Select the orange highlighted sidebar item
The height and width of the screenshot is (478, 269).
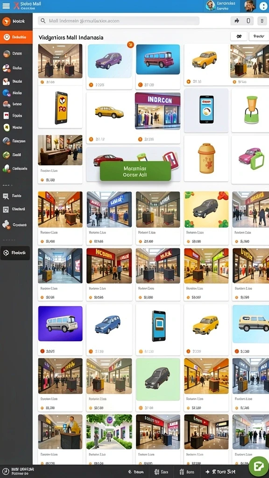pos(16,37)
